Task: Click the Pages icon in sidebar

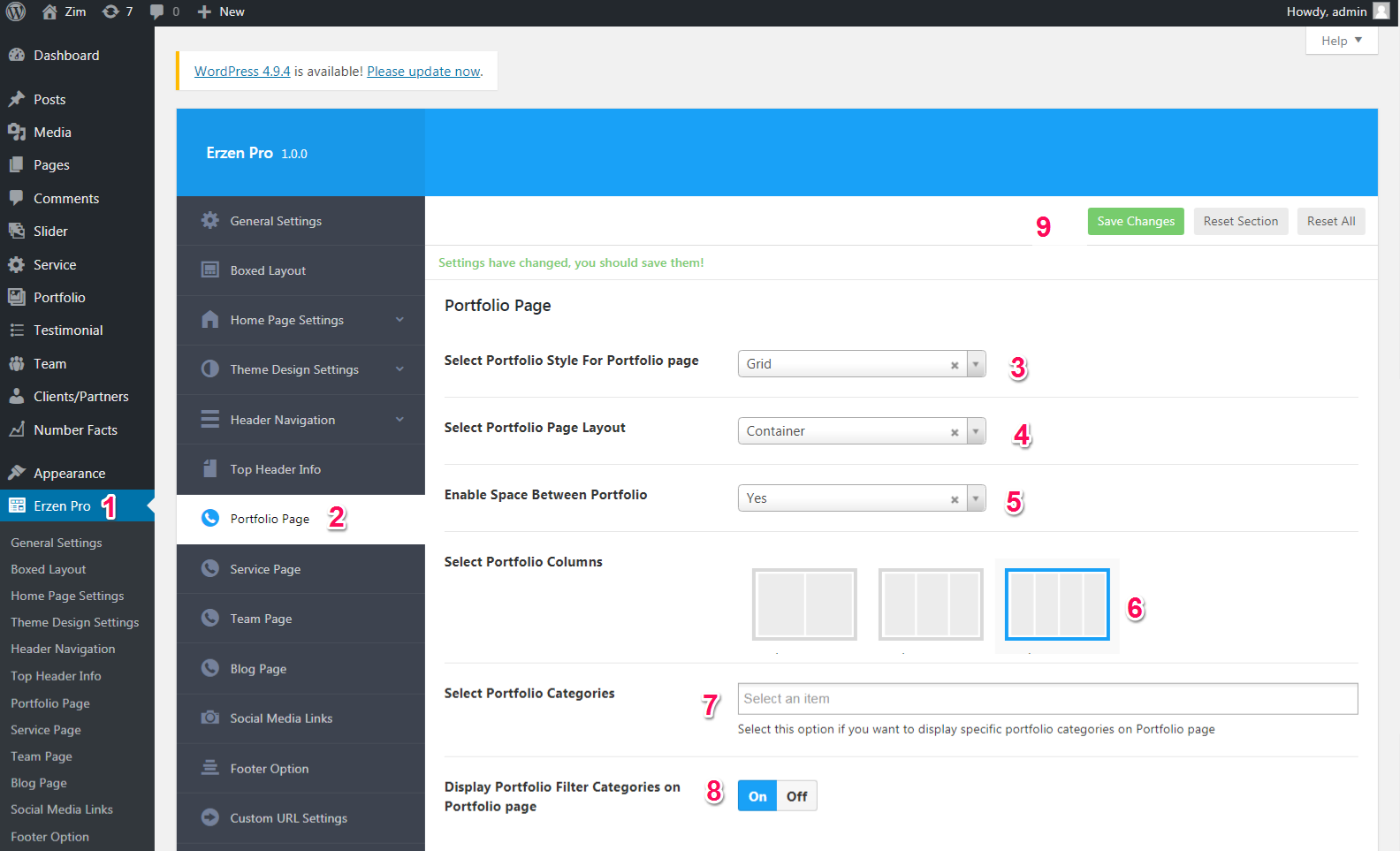Action: tap(16, 164)
